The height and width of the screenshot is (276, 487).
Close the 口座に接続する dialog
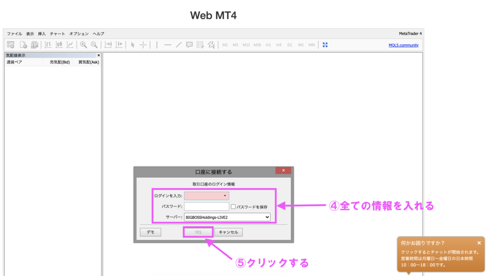(x=283, y=170)
